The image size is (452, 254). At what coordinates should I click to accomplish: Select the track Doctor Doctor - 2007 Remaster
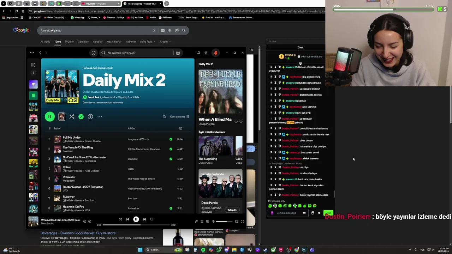pyautogui.click(x=83, y=187)
